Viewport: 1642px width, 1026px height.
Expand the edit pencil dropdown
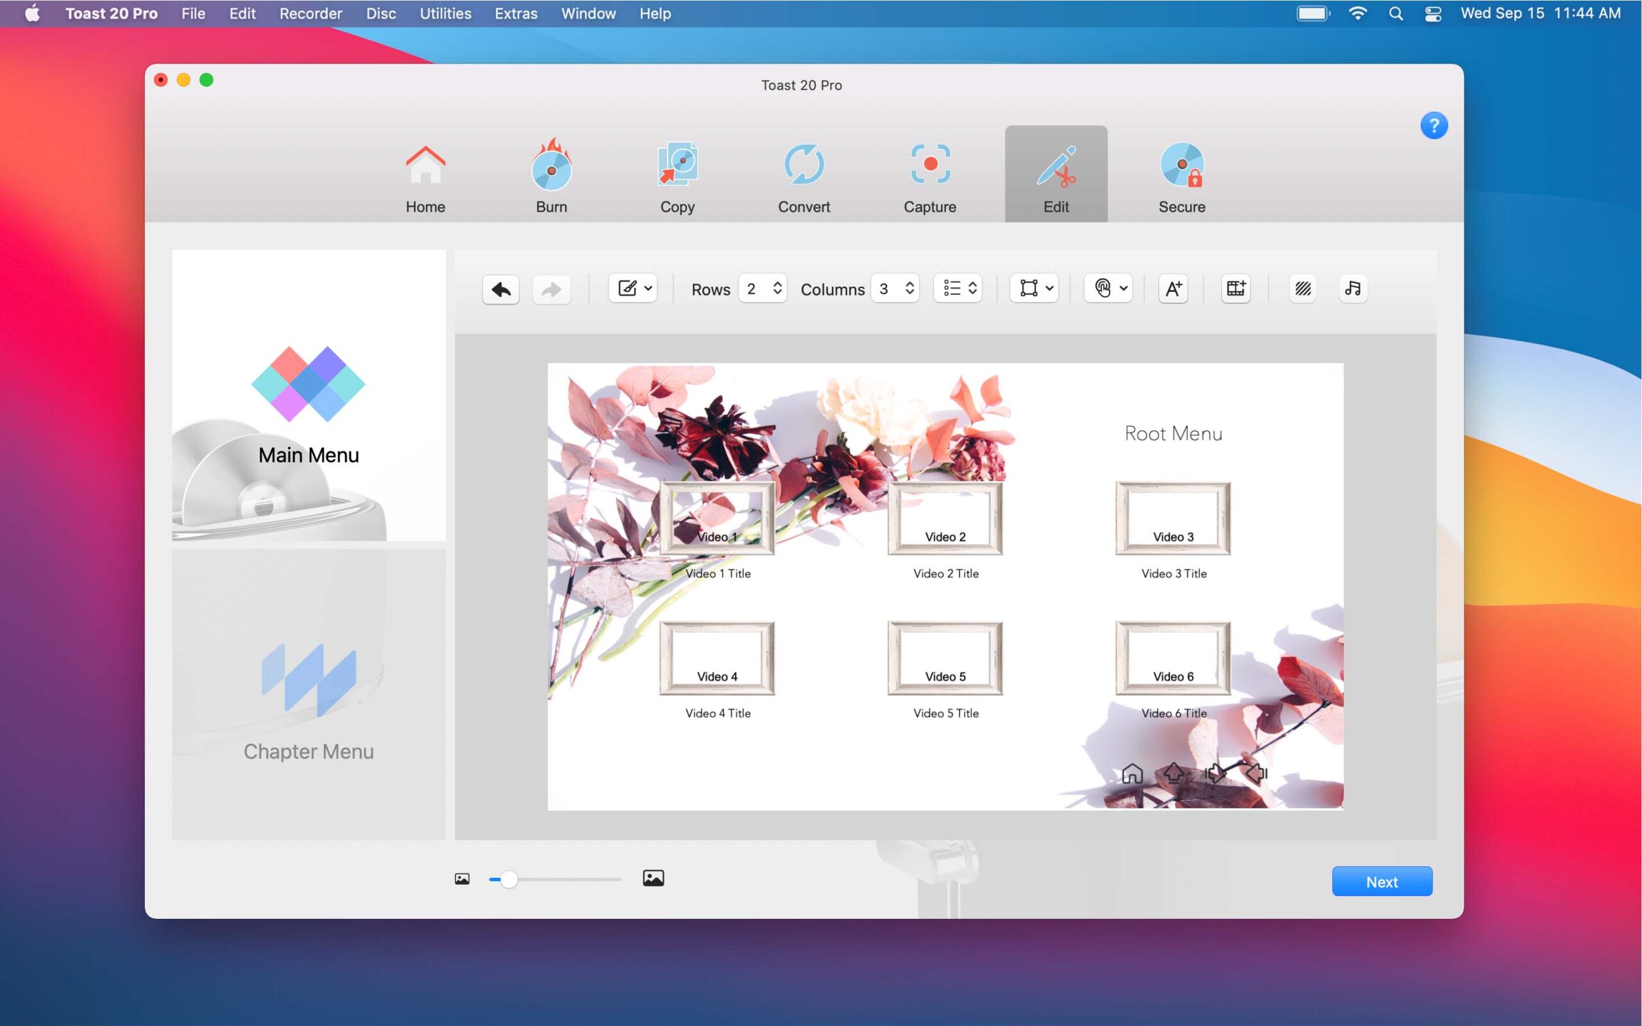pos(633,289)
